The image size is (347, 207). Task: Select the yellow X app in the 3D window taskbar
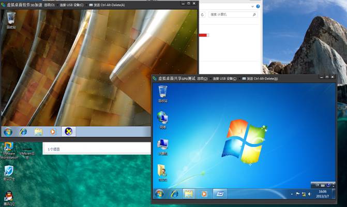(x=68, y=131)
